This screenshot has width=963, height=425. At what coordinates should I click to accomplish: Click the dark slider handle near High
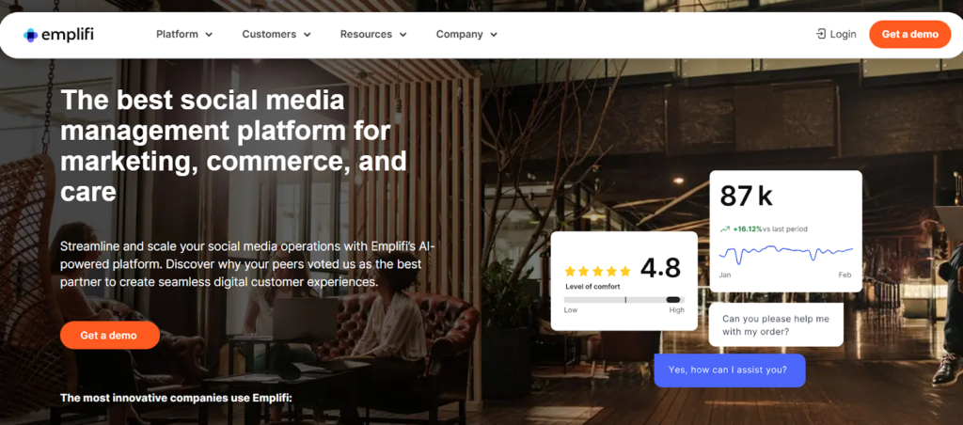673,300
